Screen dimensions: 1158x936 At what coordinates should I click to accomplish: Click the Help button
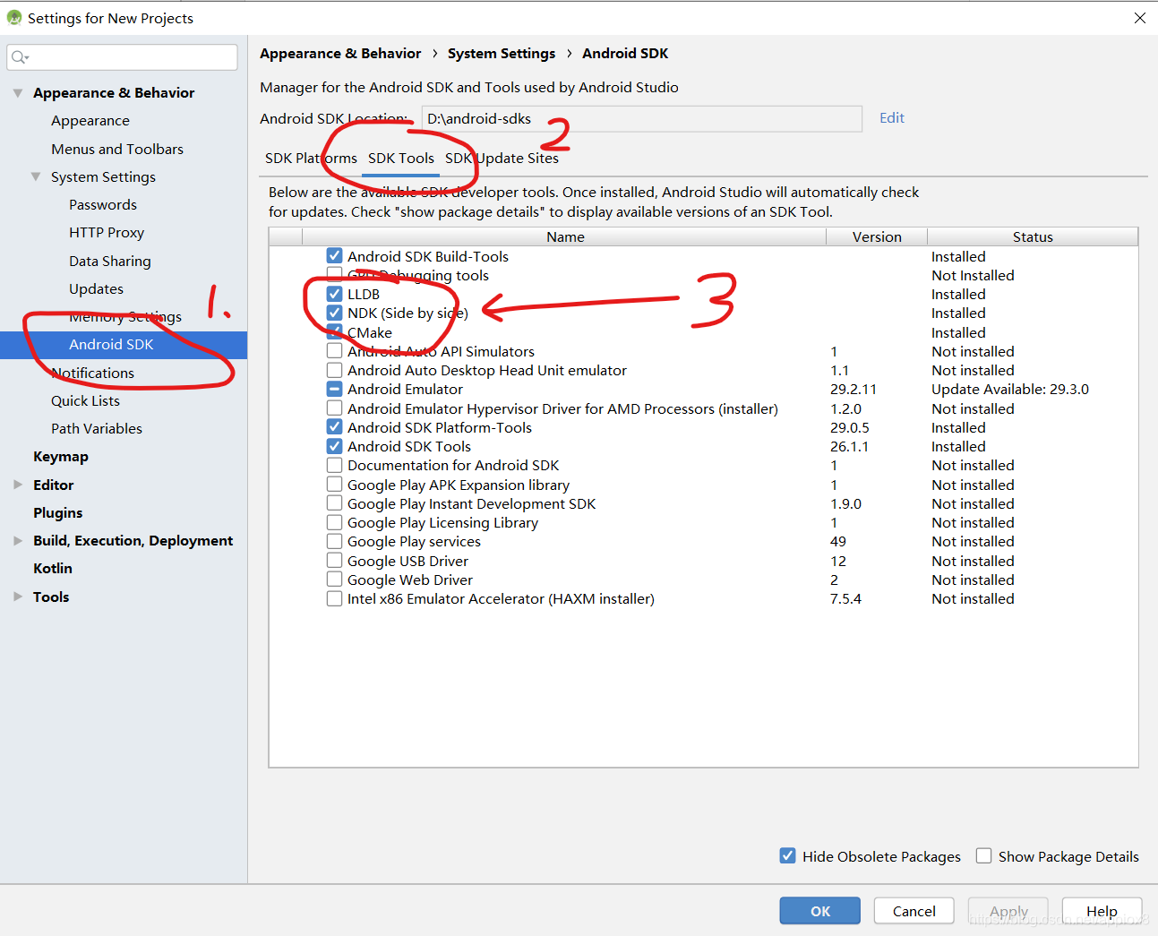click(x=1102, y=911)
